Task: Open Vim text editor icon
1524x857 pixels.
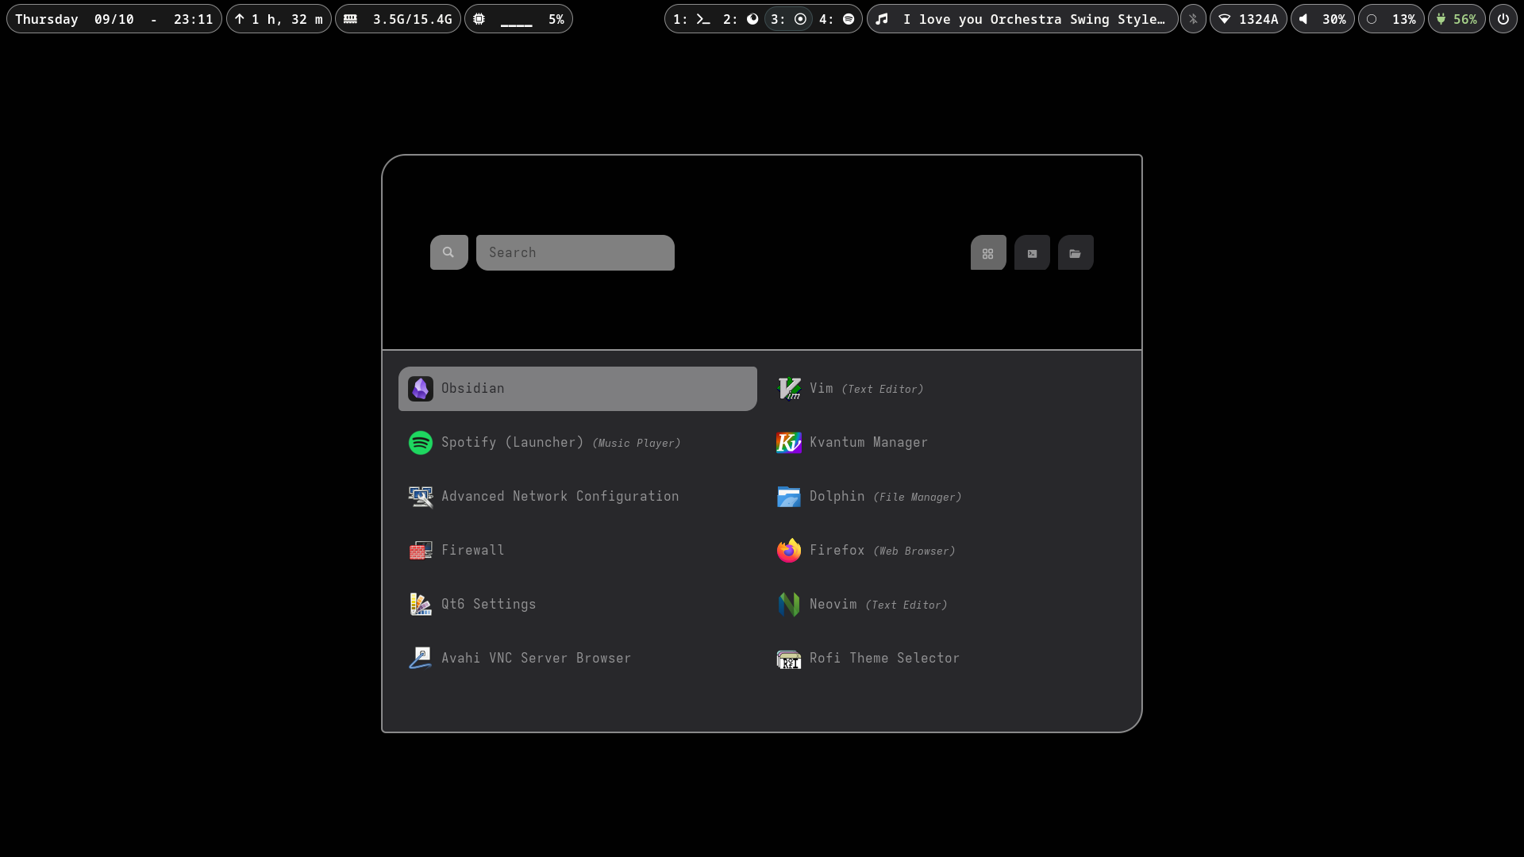Action: (x=789, y=389)
